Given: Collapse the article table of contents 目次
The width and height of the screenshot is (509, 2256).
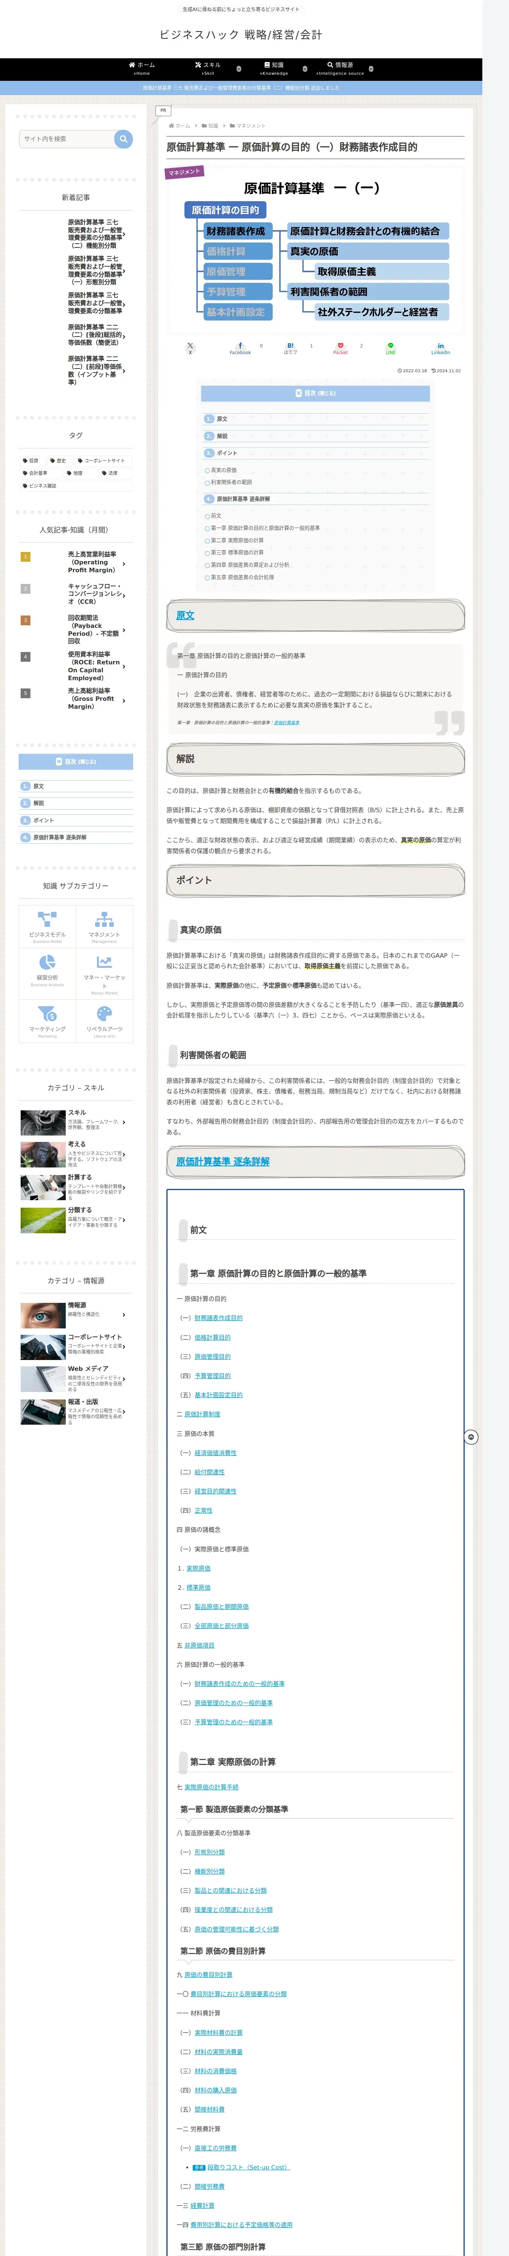Looking at the screenshot, I should (x=316, y=393).
